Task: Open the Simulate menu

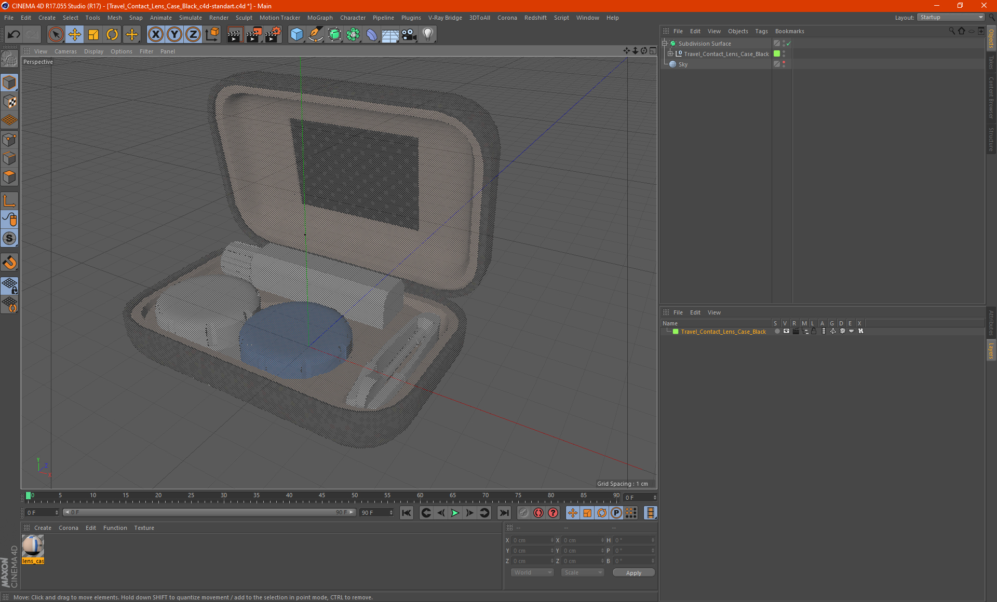Action: pos(191,18)
